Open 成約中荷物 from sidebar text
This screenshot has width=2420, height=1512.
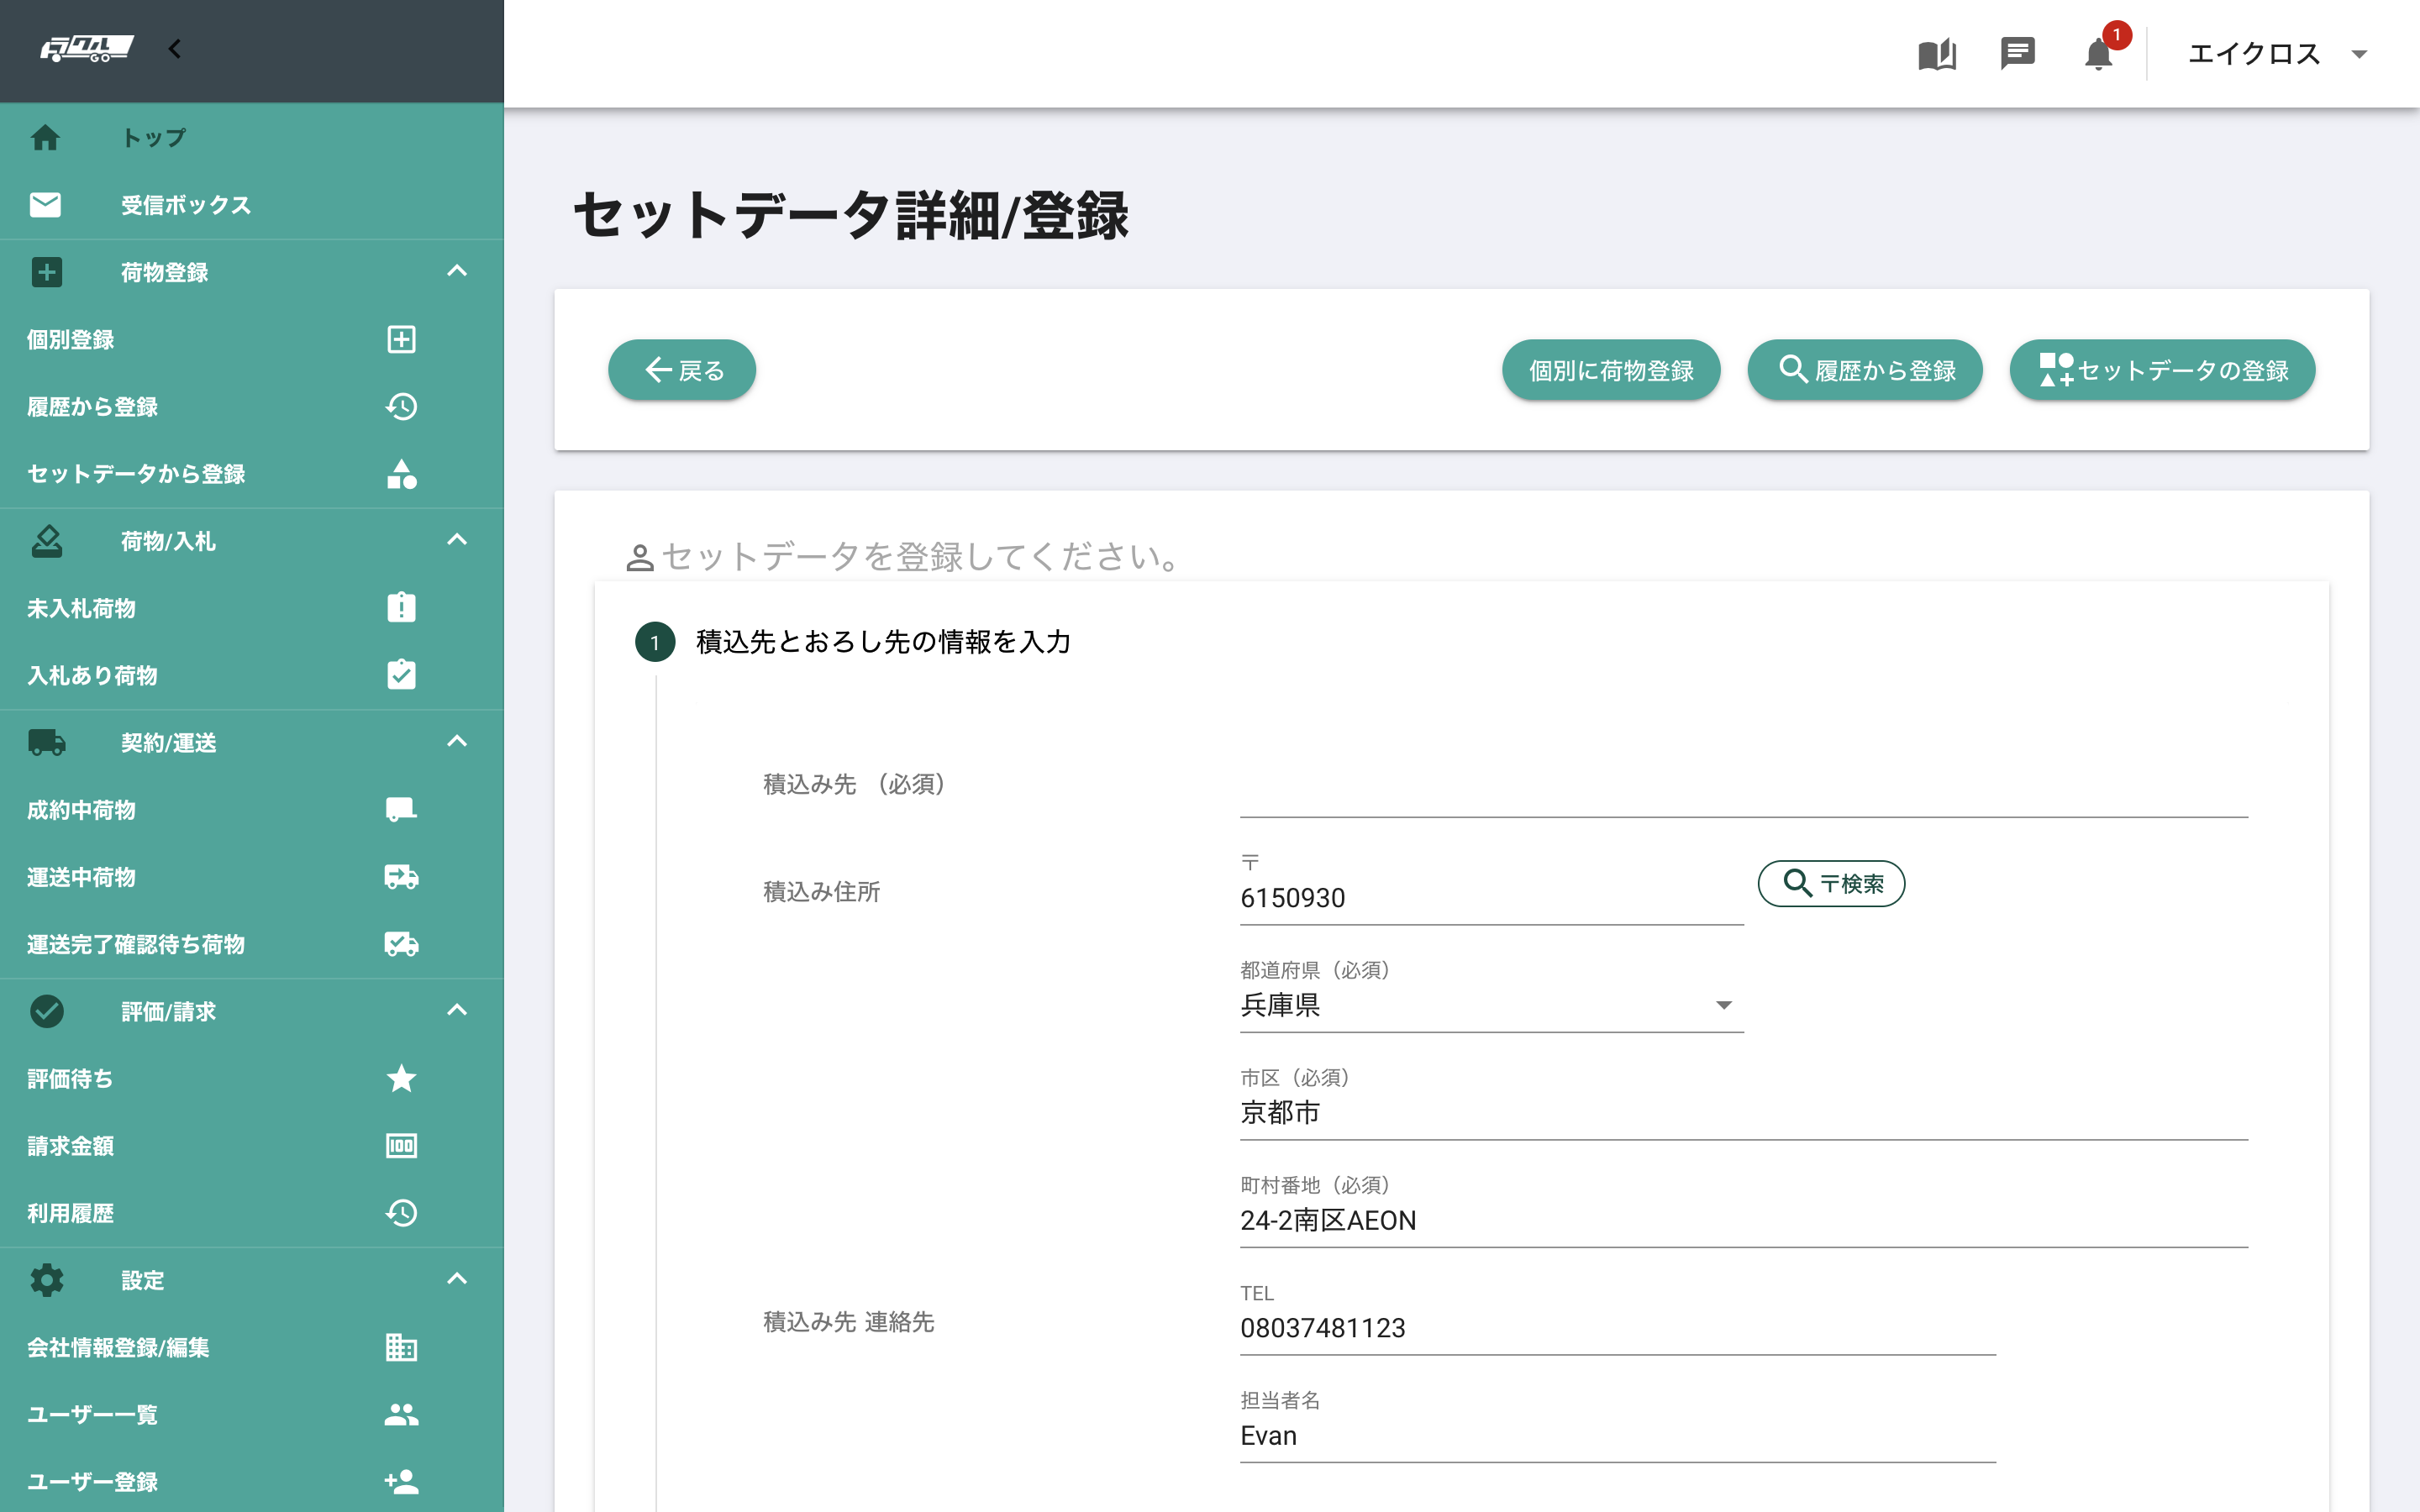pyautogui.click(x=81, y=810)
